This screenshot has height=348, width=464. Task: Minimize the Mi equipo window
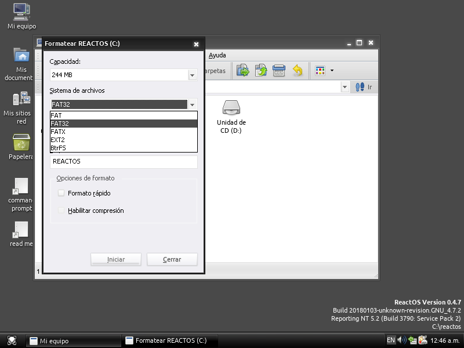pos(349,43)
